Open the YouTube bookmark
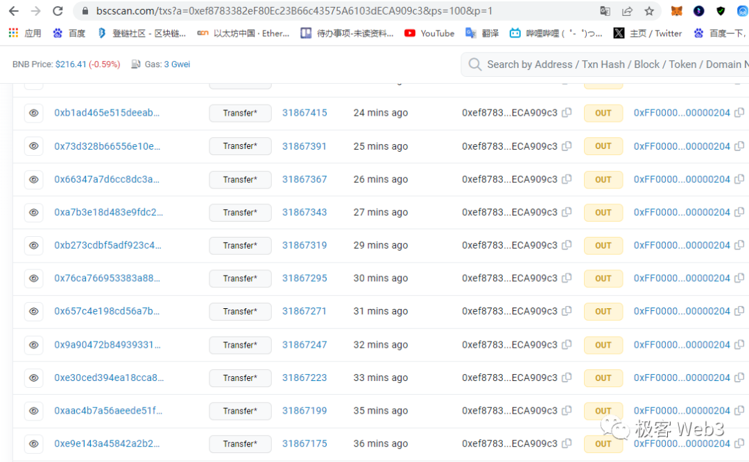 pyautogui.click(x=429, y=33)
